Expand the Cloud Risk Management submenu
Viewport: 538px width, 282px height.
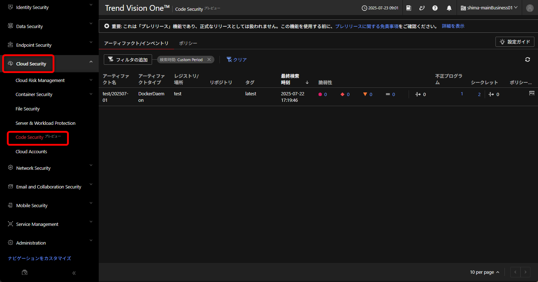point(91,80)
